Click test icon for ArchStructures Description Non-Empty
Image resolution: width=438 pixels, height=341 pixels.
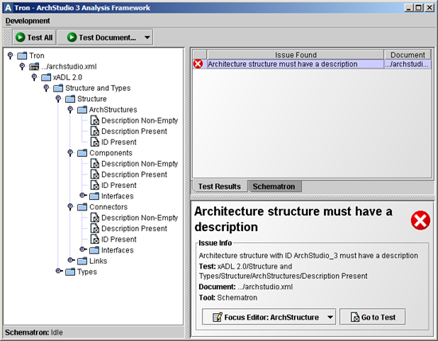[x=95, y=120]
